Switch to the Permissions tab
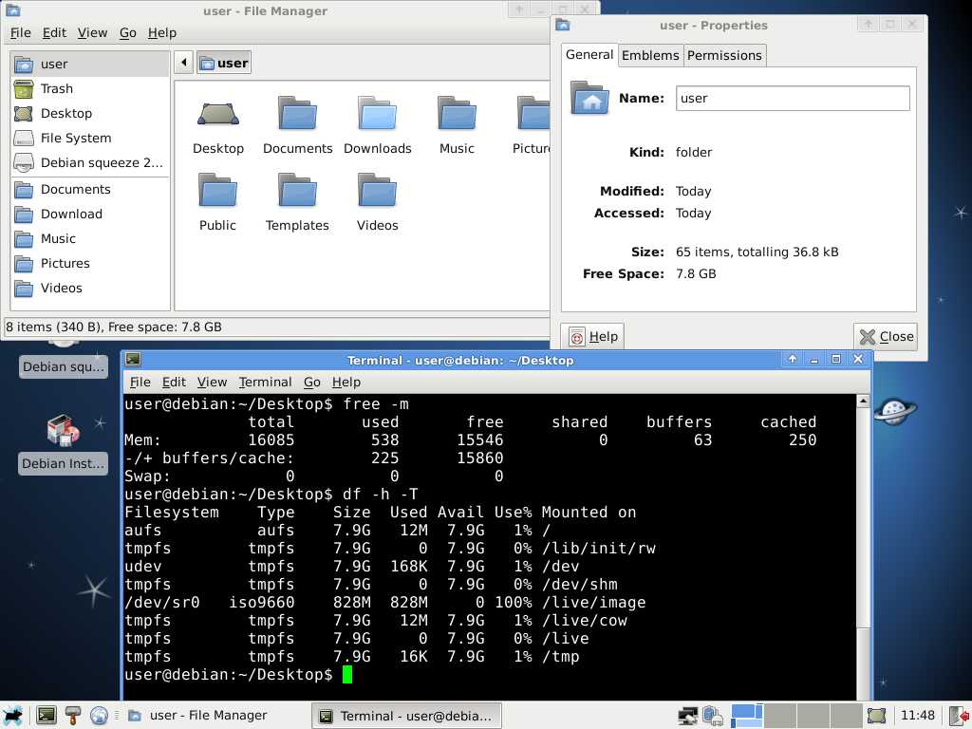Viewport: 972px width, 729px height. (x=724, y=55)
